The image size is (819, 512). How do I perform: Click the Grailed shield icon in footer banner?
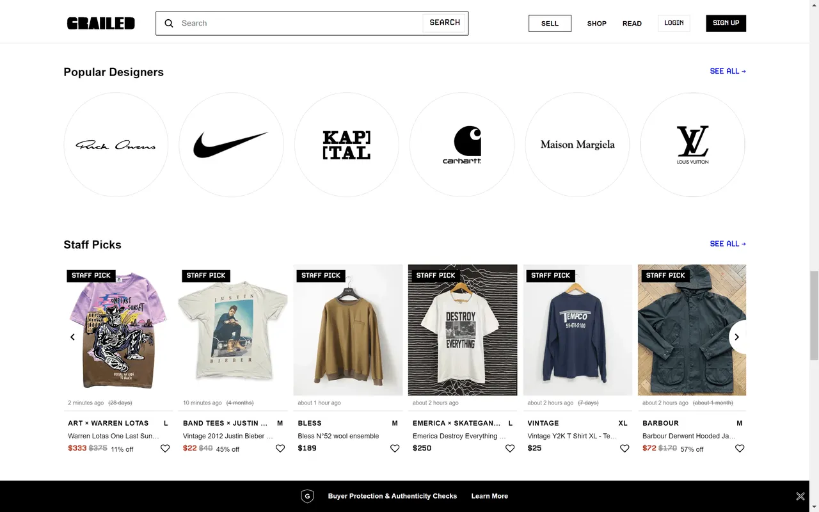pos(307,496)
